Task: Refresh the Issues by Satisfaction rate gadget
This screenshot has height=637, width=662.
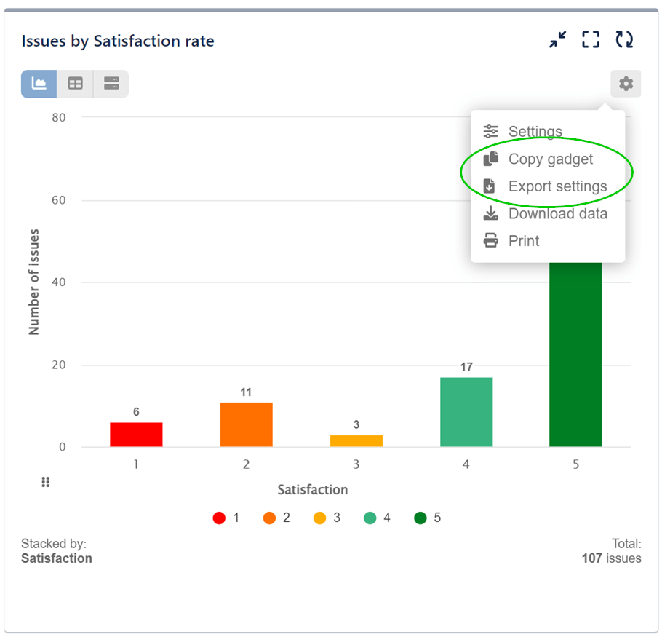Action: coord(624,40)
